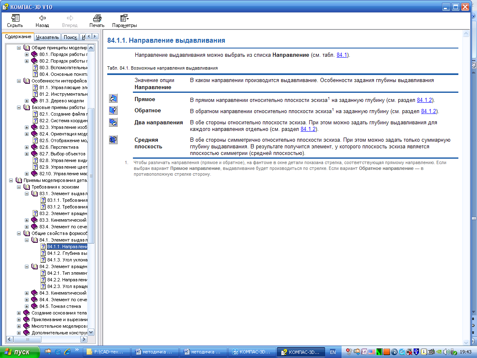477x358 pixels.
Task: Open link 84.1.2 in Два направления row
Action: tap(308, 129)
